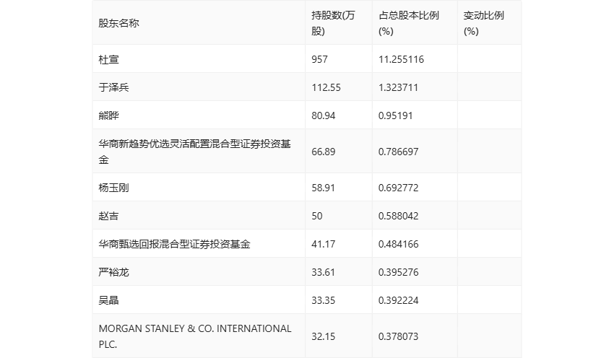
Task: Click the 占总股本比例(%) column header
Action: pos(409,23)
